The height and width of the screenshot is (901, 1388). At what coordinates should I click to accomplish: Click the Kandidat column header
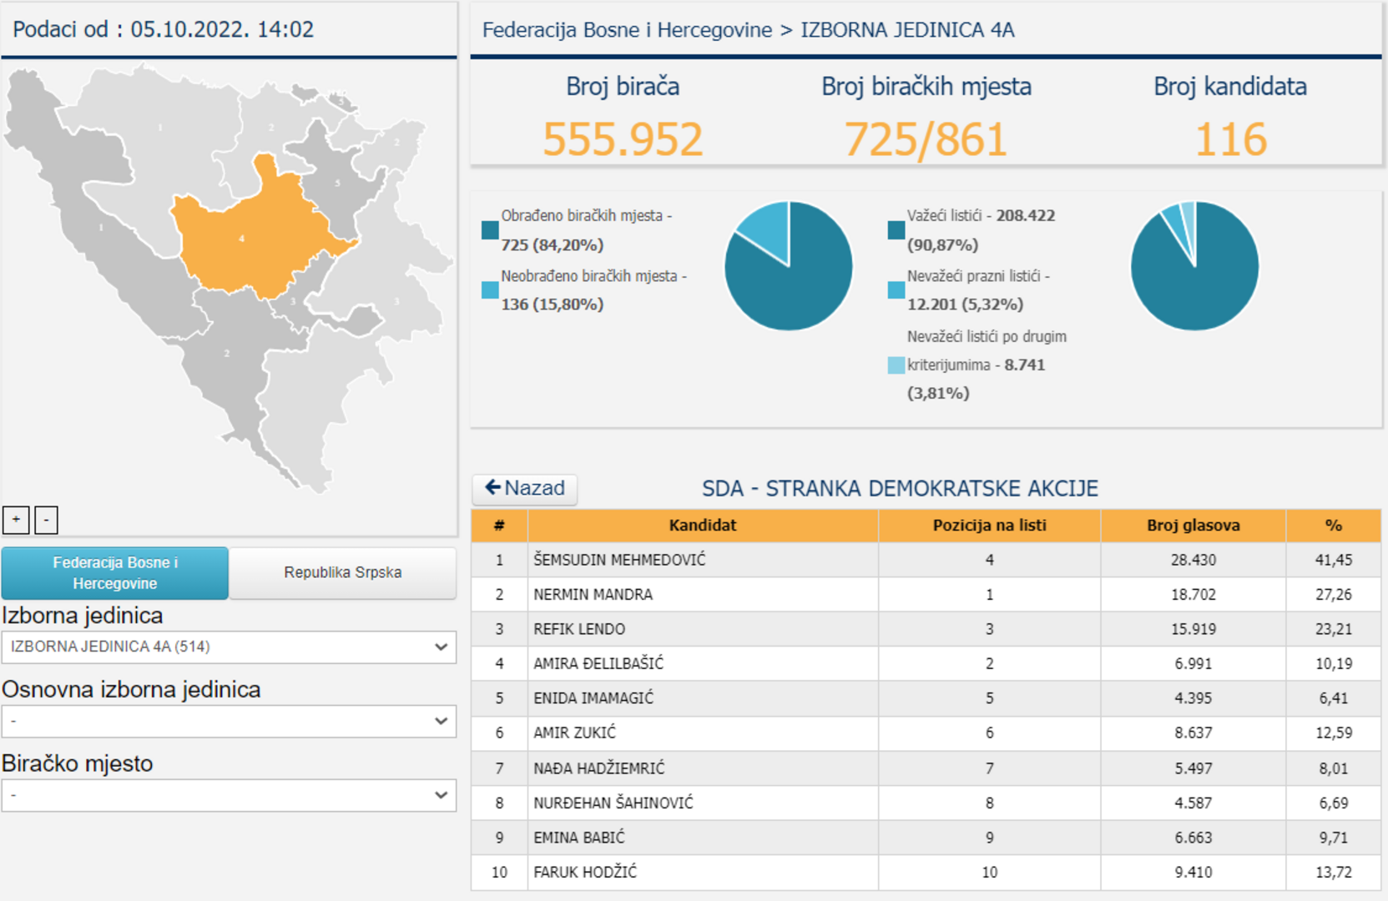tap(702, 526)
